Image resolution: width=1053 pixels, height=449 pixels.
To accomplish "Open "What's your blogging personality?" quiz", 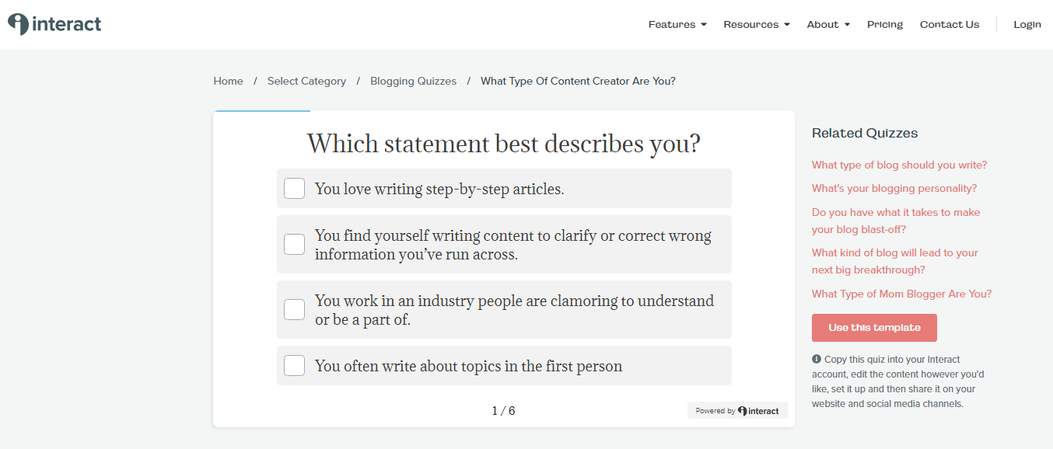I will (894, 188).
